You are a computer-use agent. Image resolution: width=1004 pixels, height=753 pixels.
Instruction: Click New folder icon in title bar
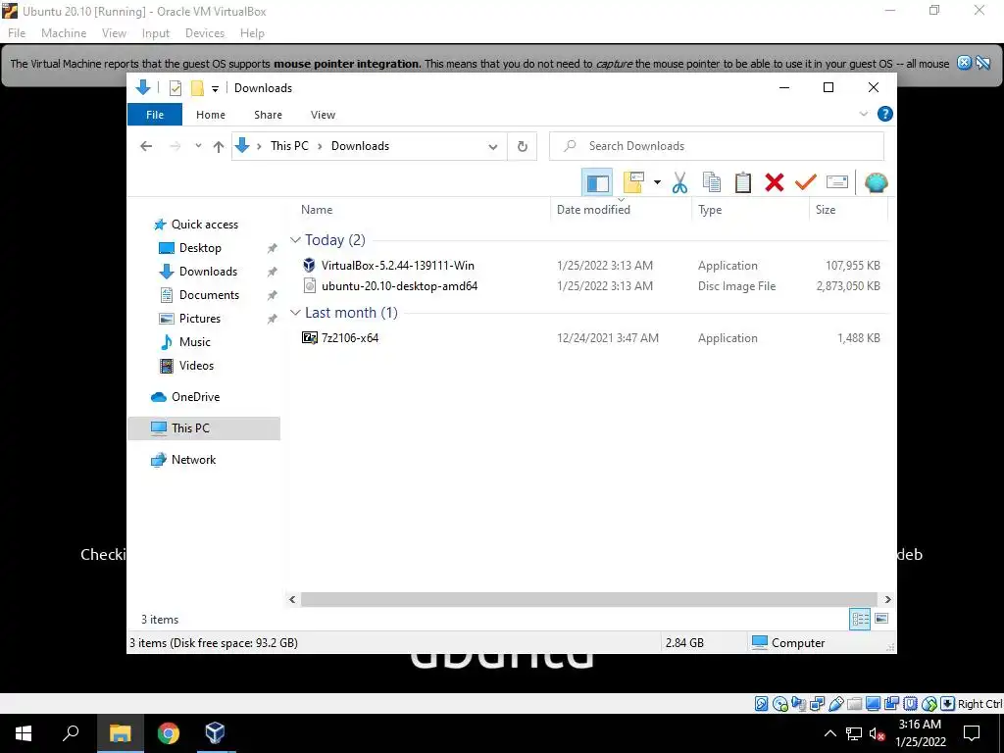click(197, 88)
